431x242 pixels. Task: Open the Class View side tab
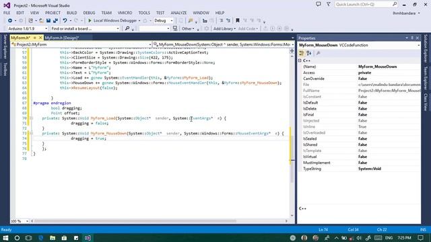[426, 102]
